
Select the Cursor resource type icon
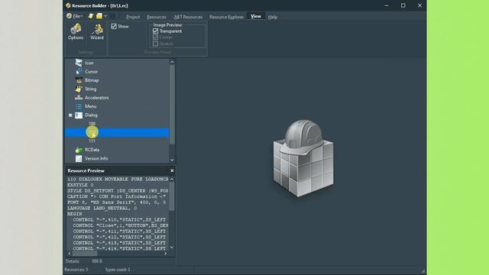[x=79, y=71]
